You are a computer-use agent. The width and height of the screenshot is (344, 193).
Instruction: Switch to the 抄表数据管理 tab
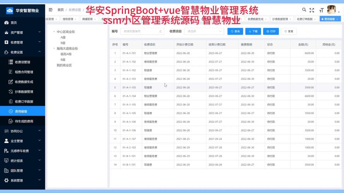pyautogui.click(x=280, y=19)
